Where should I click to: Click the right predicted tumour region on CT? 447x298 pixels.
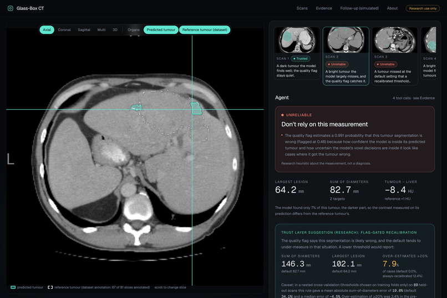[196, 108]
